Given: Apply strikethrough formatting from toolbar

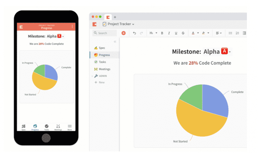Looking at the screenshot, I should (183, 33).
